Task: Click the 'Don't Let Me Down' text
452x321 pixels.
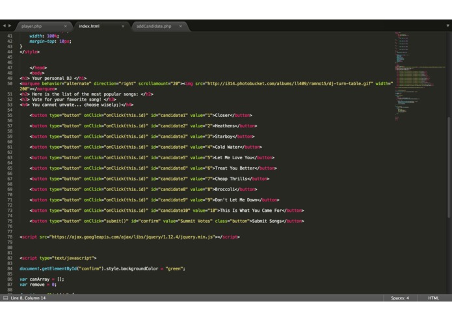Action: pyautogui.click(x=236, y=200)
